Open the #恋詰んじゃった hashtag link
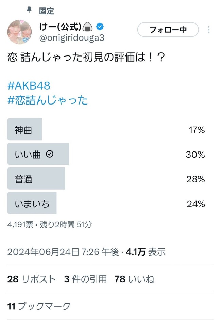 pos(48,100)
